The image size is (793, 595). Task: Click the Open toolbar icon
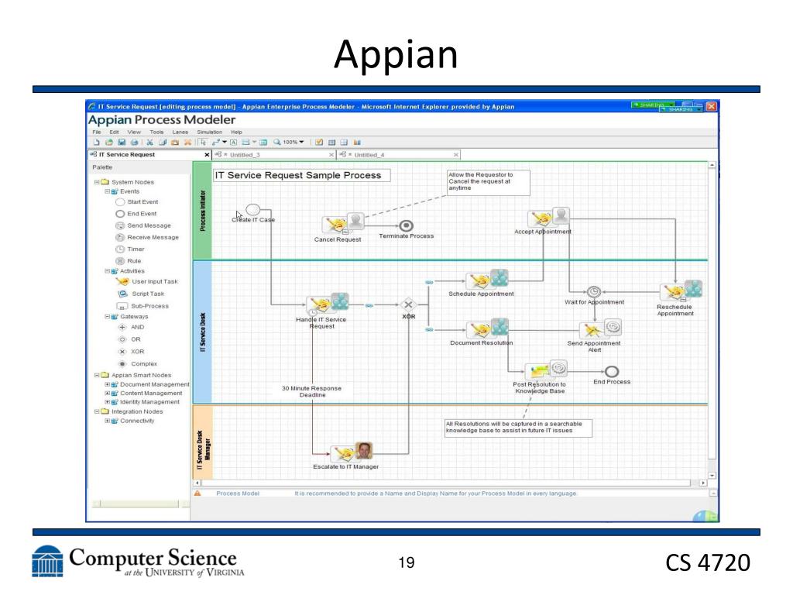pyautogui.click(x=108, y=143)
